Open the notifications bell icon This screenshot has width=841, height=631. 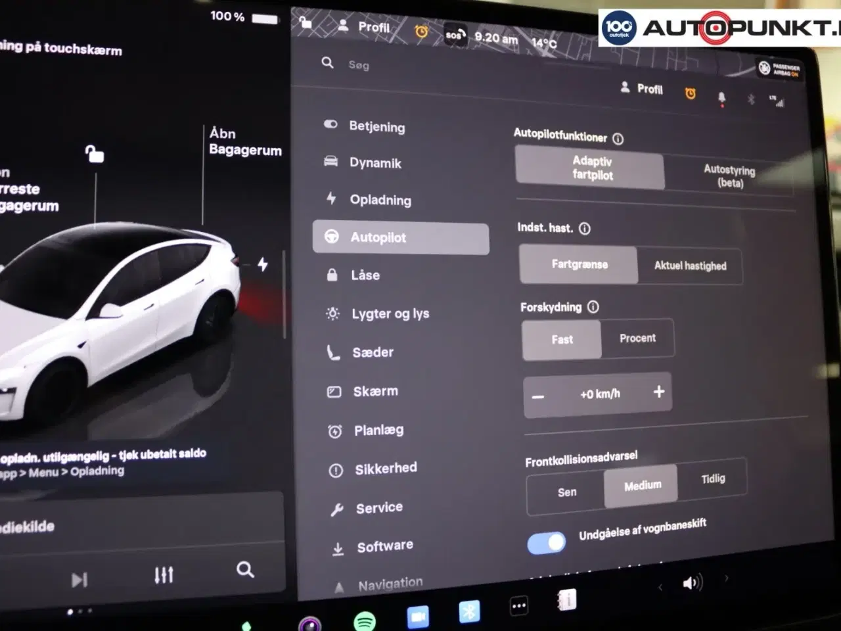(721, 97)
